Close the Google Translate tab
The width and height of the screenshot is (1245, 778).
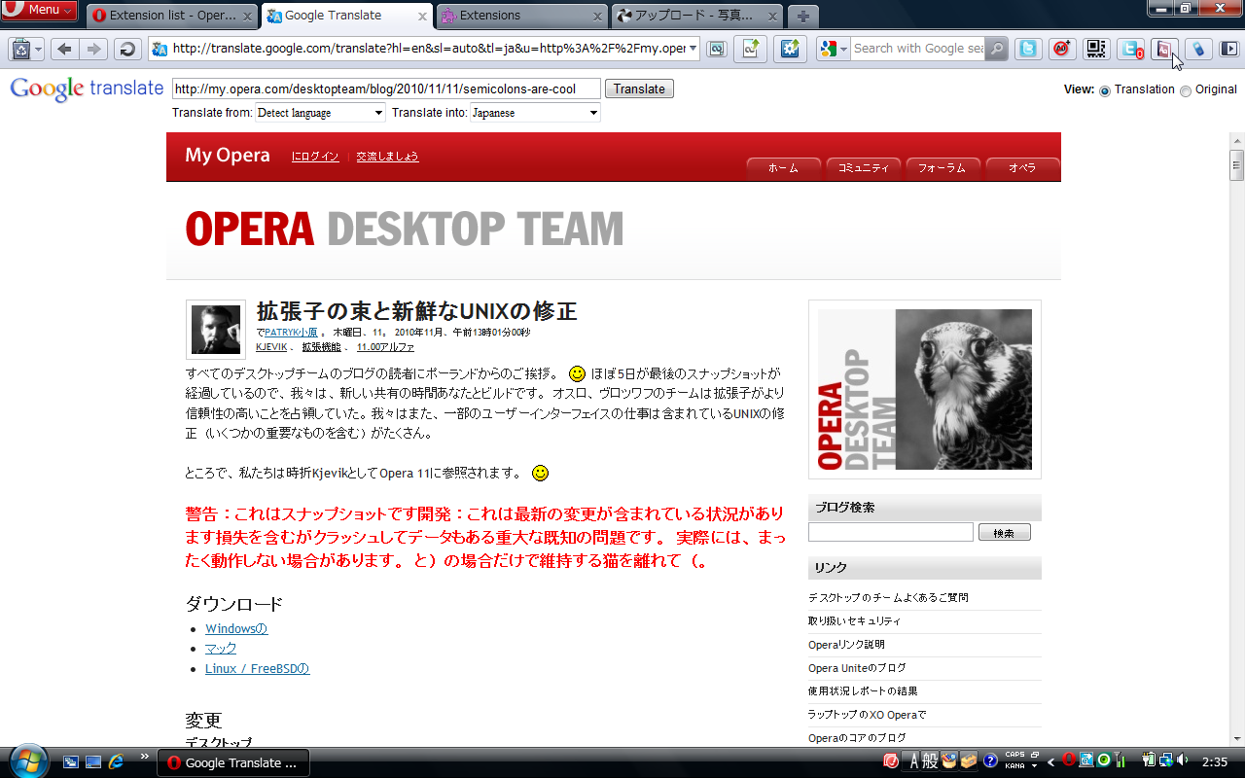423,17
